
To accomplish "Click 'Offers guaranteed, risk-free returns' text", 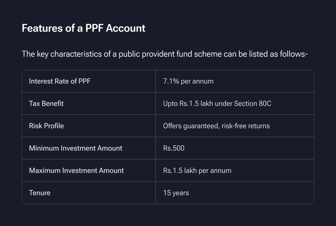I will pyautogui.click(x=216, y=126).
